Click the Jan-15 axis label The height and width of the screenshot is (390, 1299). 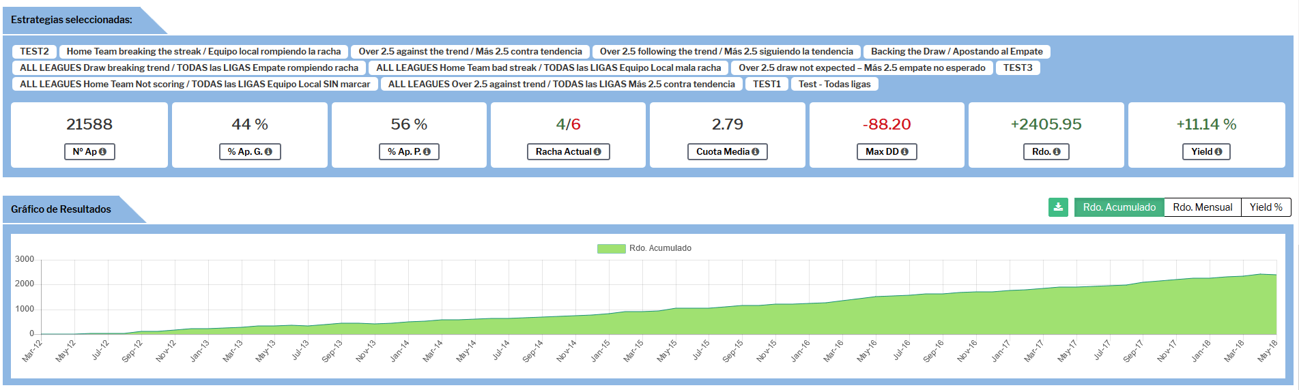point(600,350)
